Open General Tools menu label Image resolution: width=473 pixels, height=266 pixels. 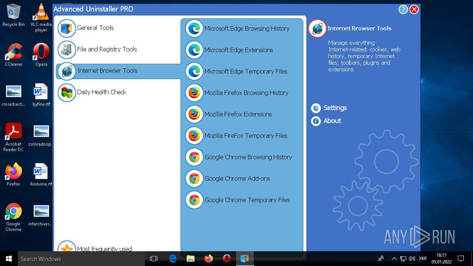[95, 28]
